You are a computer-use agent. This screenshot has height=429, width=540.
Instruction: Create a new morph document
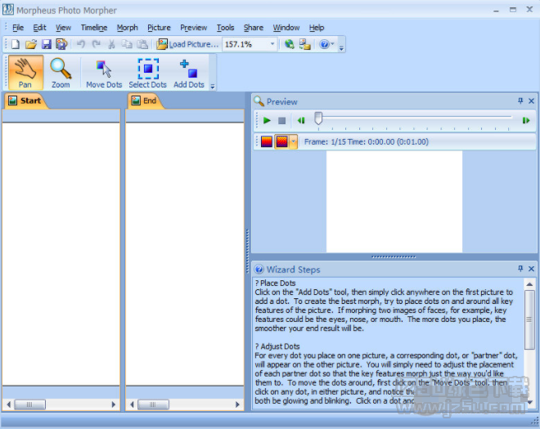pyautogui.click(x=16, y=44)
